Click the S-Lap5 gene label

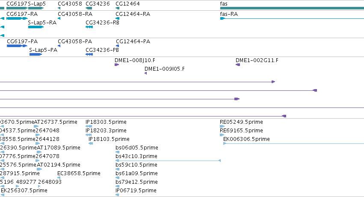[x=37, y=4]
